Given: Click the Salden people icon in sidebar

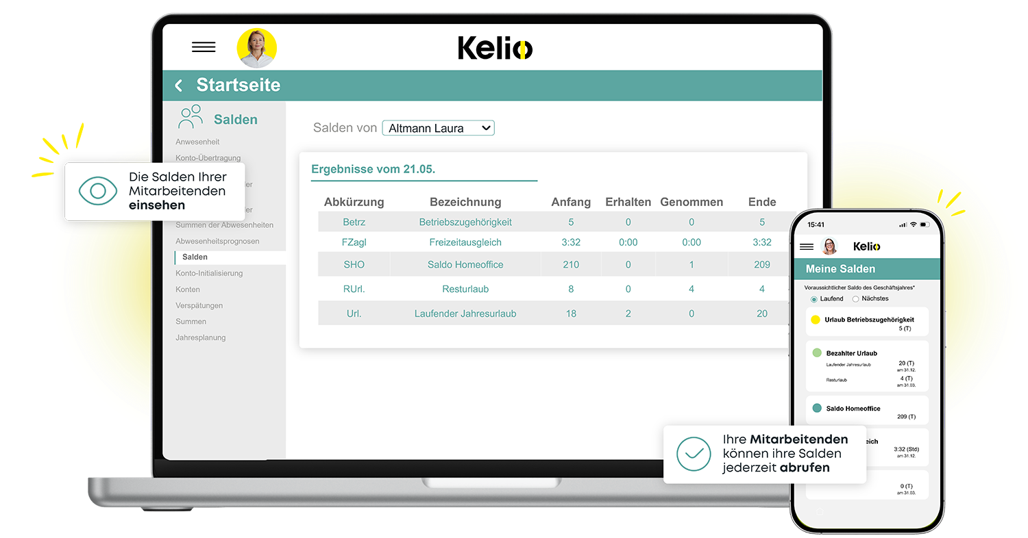Looking at the screenshot, I should [x=191, y=117].
